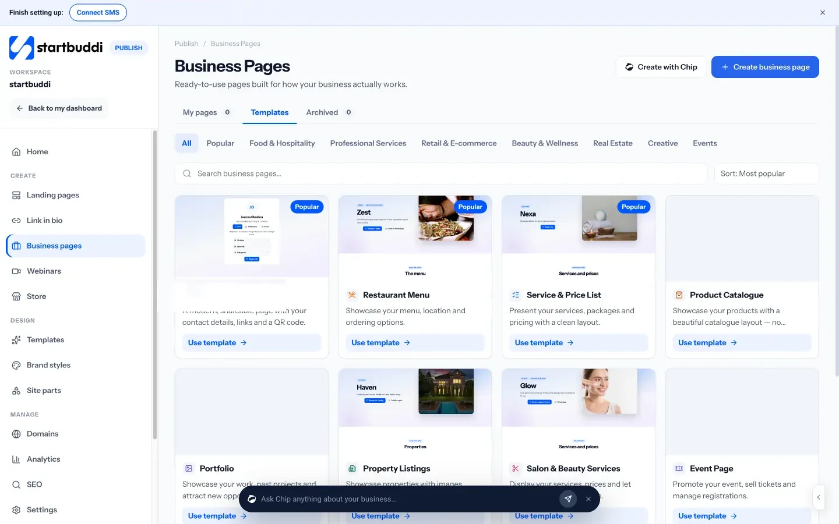Filter by Professional Services
The height and width of the screenshot is (524, 839).
[x=368, y=143]
